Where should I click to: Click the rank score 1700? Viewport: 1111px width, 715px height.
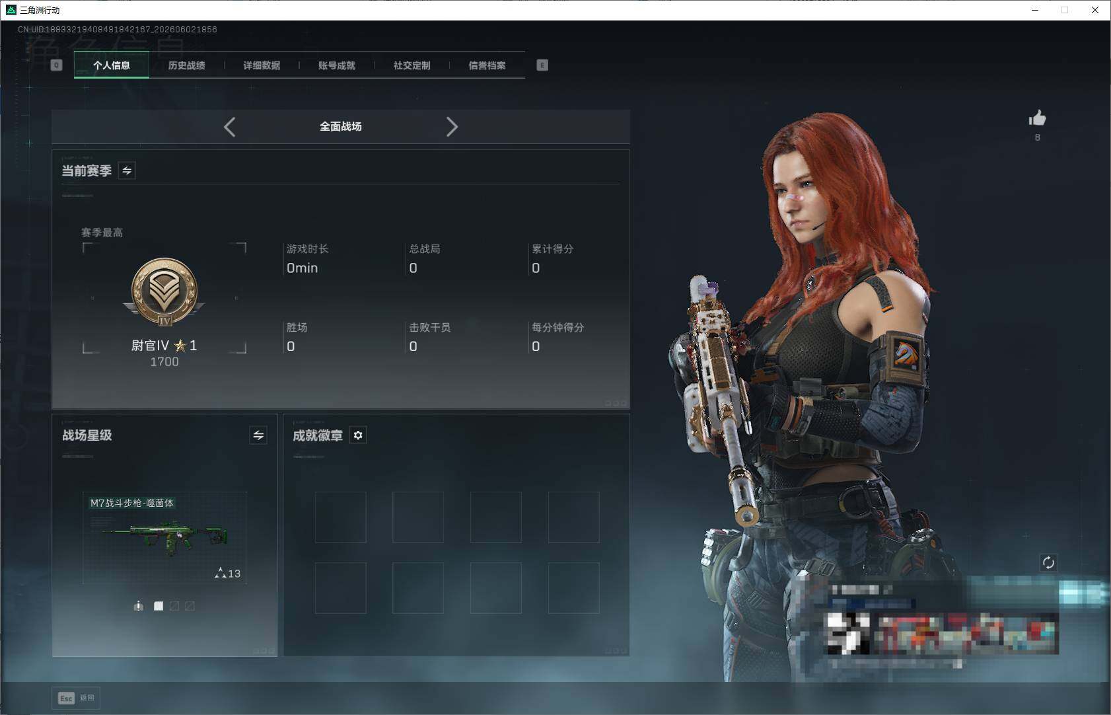click(164, 362)
